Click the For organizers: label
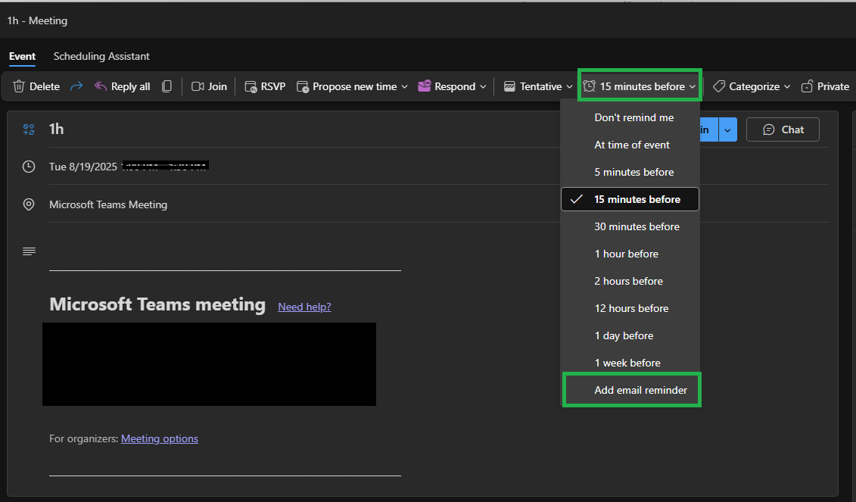Screen dimensions: 856x502 (83, 438)
